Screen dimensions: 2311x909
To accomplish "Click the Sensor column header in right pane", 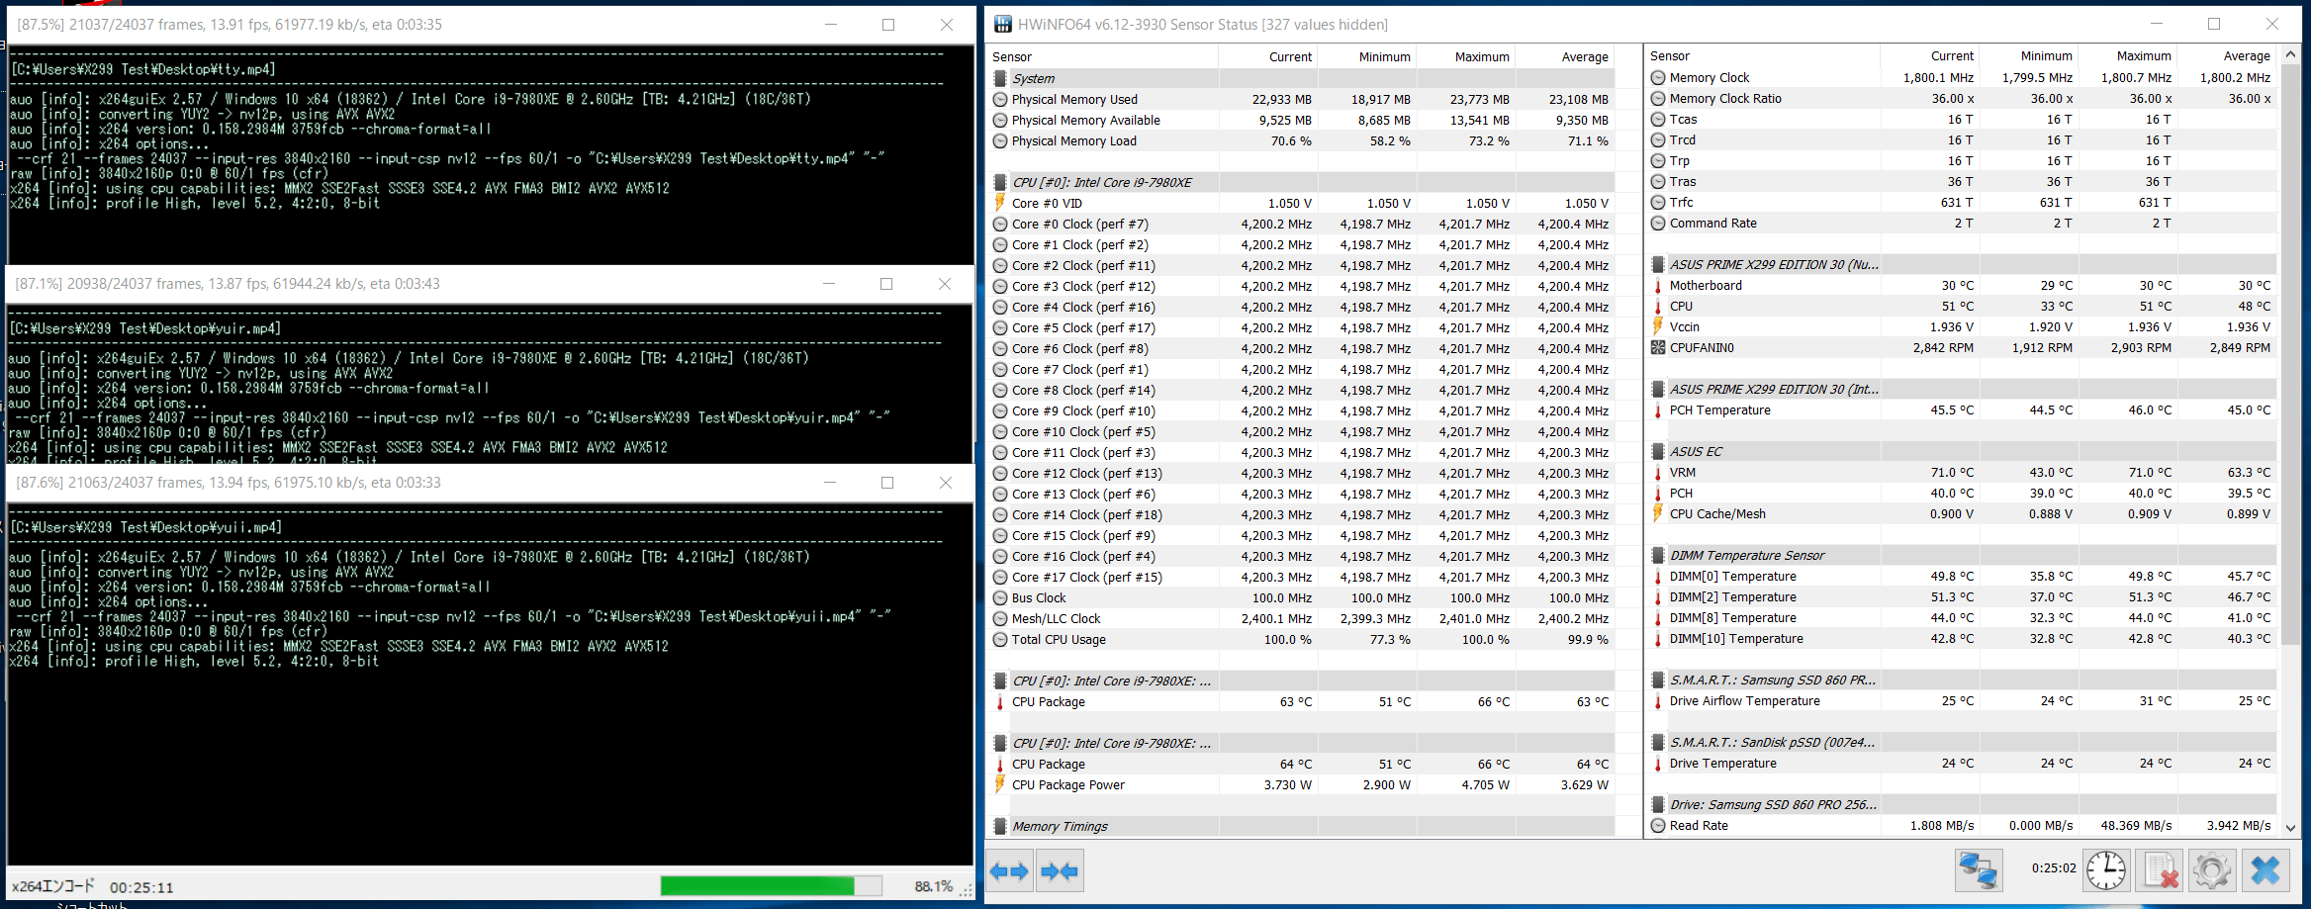I will [x=1762, y=56].
